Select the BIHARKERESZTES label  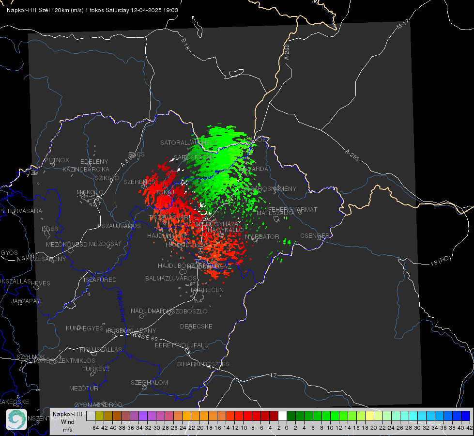point(203,364)
